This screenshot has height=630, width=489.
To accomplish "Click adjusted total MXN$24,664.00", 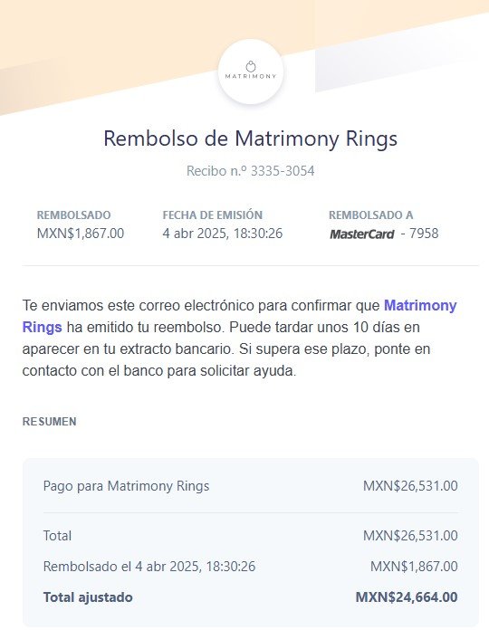I will click(407, 597).
